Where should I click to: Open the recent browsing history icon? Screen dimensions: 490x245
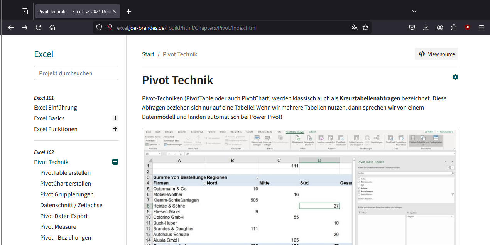click(x=25, y=11)
